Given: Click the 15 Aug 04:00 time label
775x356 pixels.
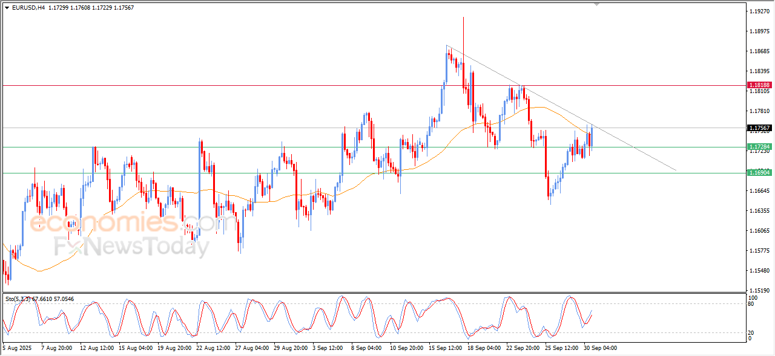Looking at the screenshot, I should tap(135, 348).
